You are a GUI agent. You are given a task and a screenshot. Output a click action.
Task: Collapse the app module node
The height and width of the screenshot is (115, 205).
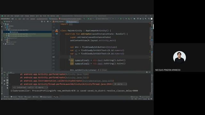(x=4, y=24)
